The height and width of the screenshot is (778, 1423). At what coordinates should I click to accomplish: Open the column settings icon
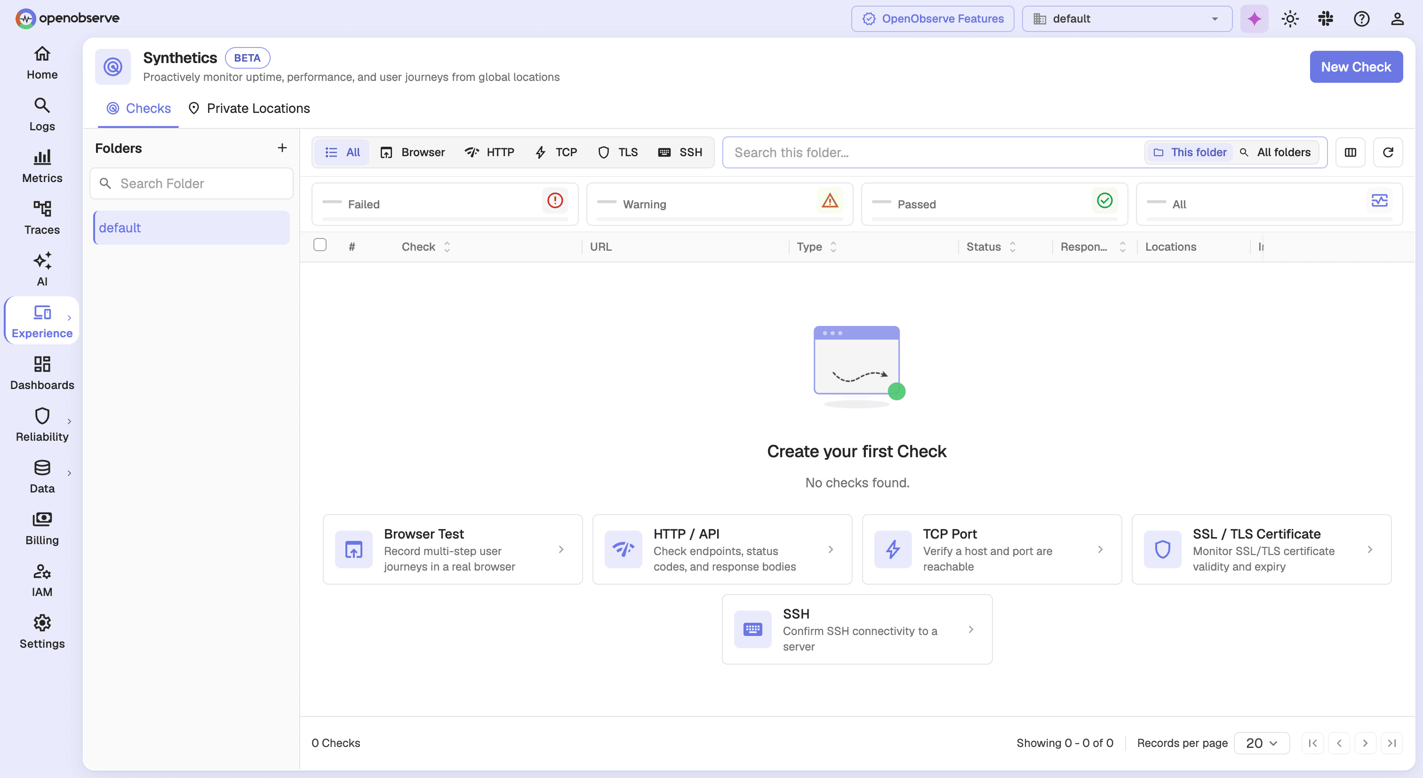pyautogui.click(x=1350, y=152)
